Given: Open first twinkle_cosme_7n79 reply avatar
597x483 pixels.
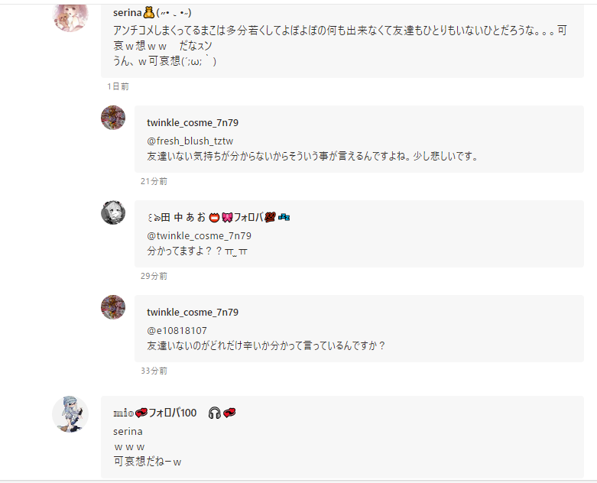Looking at the screenshot, I should coord(113,118).
